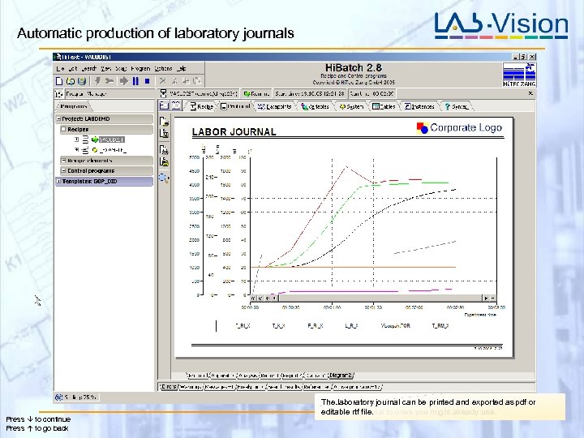This screenshot has height=438, width=584.
Task: Open the Program menu
Action: point(140,68)
